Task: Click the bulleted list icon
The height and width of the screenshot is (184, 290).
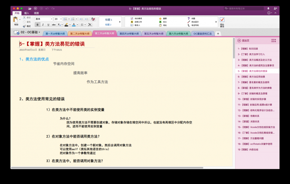Action: 65,19
